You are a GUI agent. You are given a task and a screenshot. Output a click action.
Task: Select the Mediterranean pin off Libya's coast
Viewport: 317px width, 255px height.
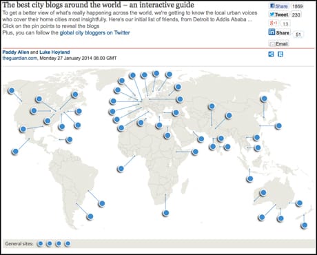tap(159, 125)
